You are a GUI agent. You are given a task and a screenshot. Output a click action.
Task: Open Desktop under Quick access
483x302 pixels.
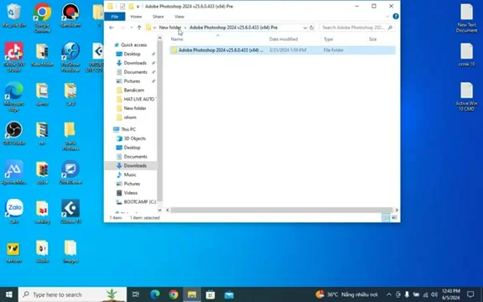click(132, 54)
